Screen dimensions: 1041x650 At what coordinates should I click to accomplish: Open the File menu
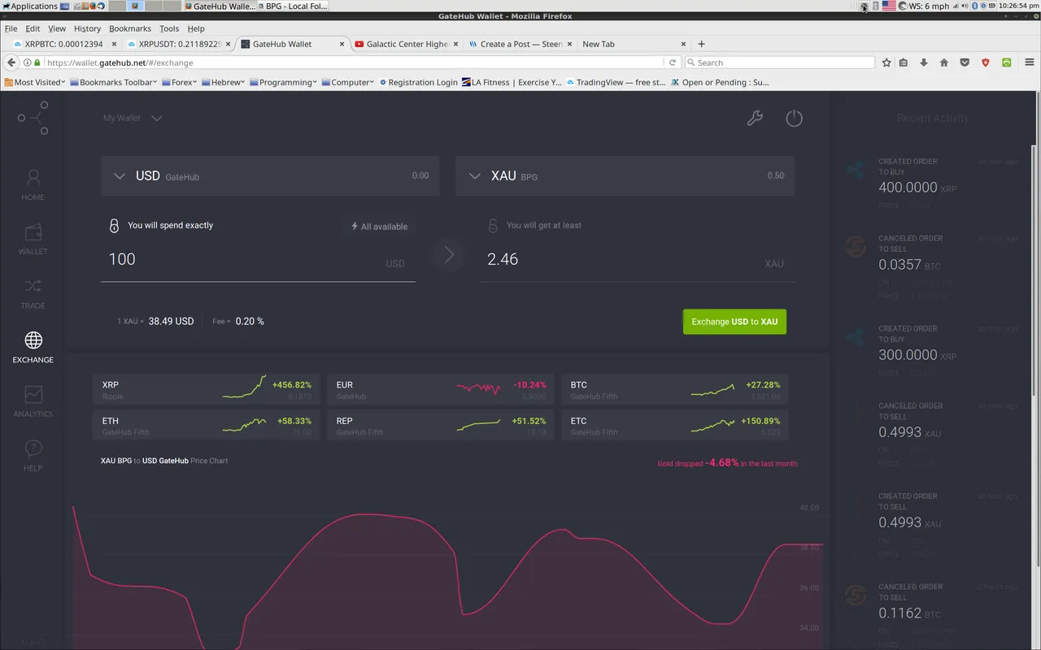(11, 28)
